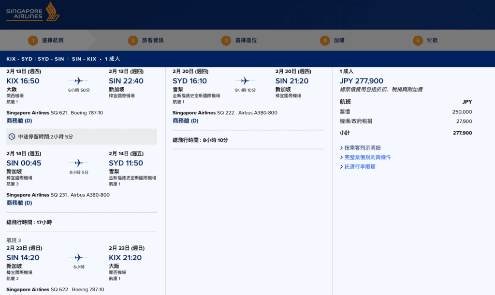This screenshot has width=495, height=295.
Task: Click the Singapore Airlines logo
Action: coord(33,12)
